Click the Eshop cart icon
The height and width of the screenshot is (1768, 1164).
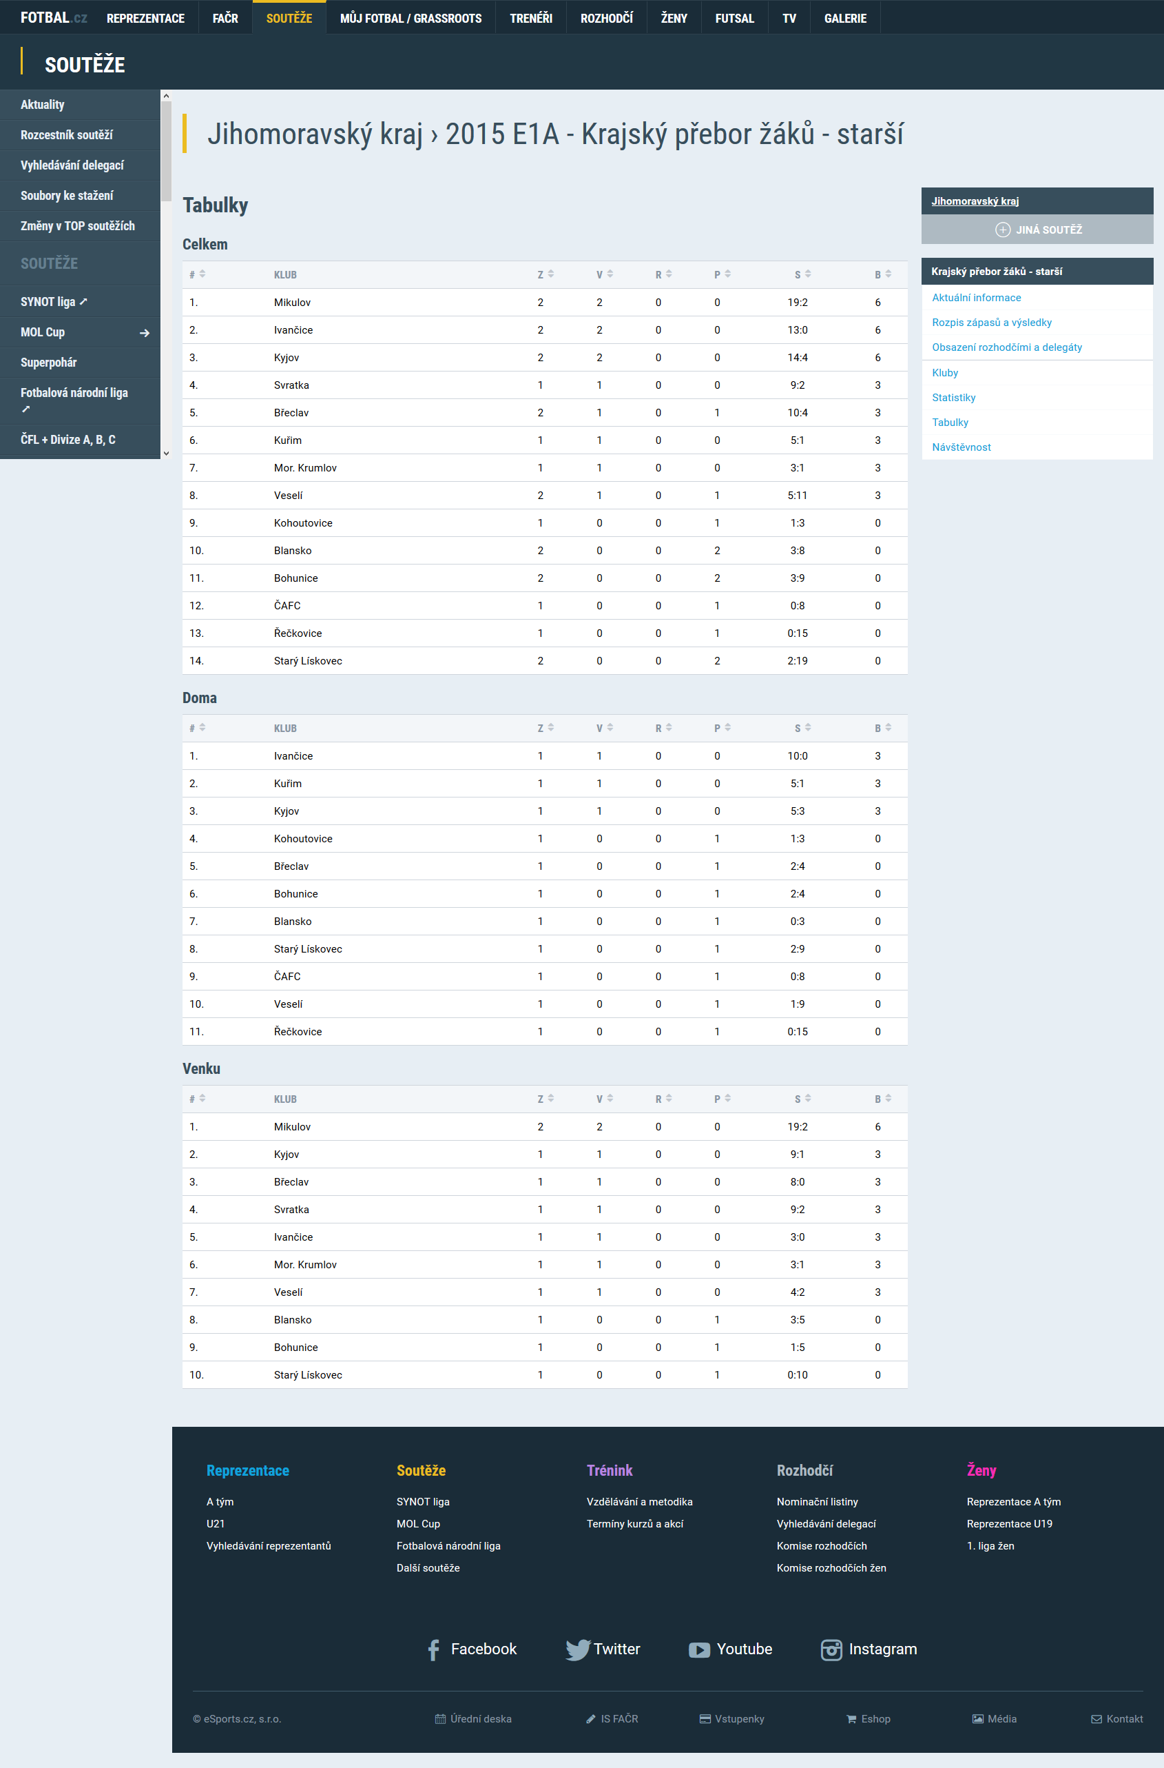[851, 1719]
